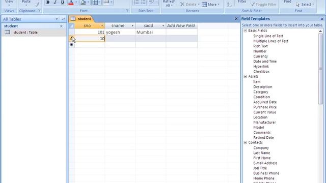The image size is (326, 183).
Task: Click the Find button
Action: tap(287, 2)
